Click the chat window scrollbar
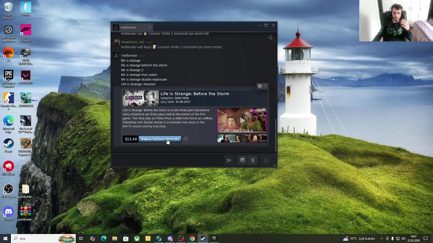The image size is (433, 243). 276,135
